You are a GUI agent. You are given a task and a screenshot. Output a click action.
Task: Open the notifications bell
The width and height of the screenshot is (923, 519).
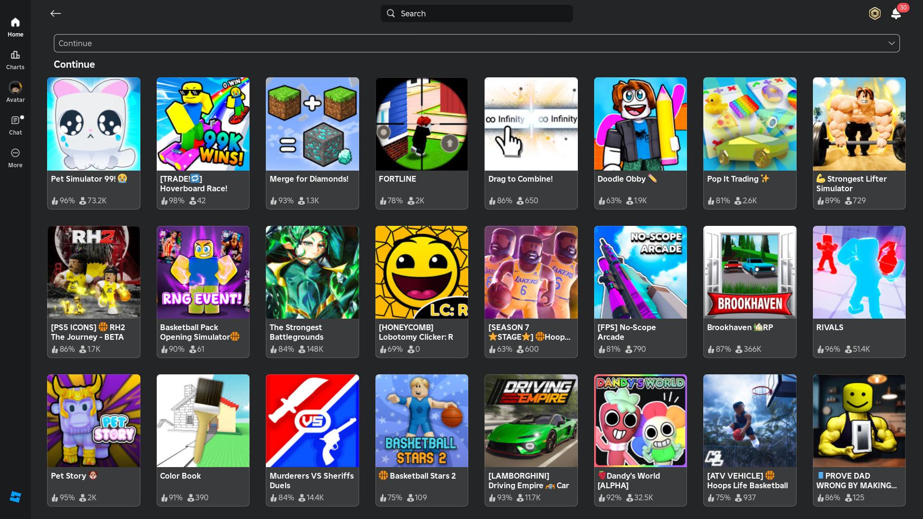coord(896,13)
